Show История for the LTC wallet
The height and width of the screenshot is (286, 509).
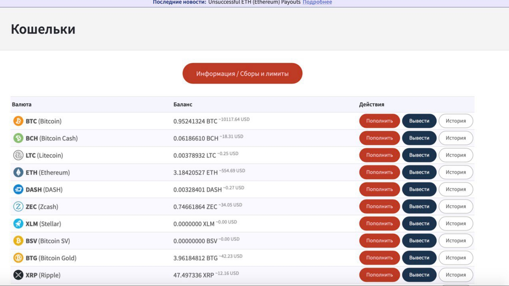(x=456, y=155)
